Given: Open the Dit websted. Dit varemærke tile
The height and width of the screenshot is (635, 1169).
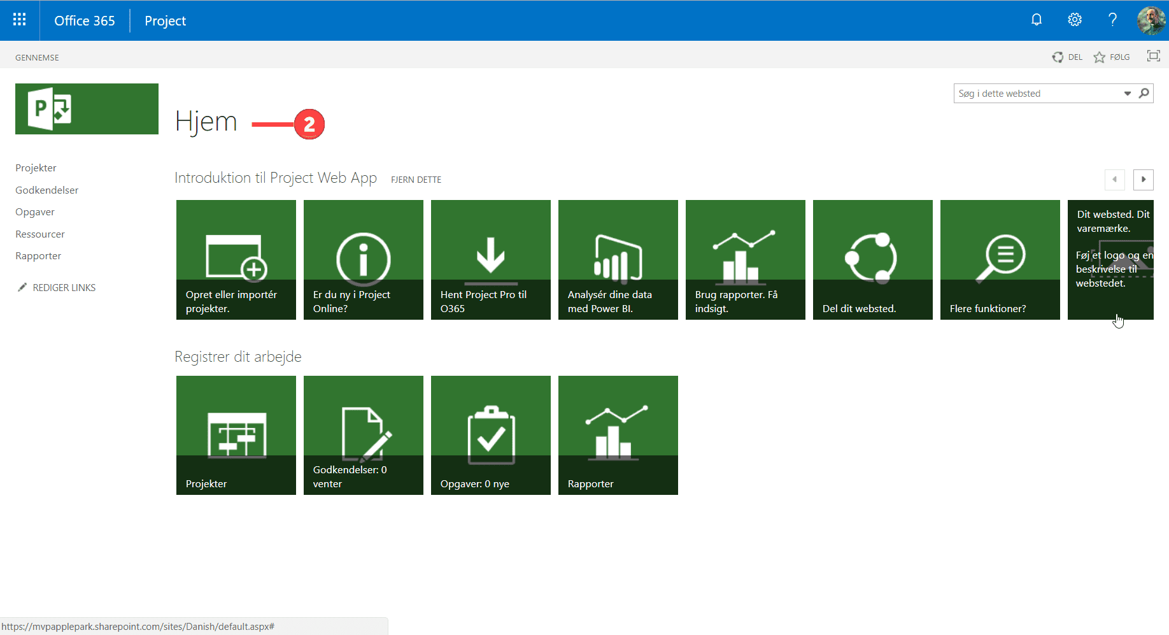Looking at the screenshot, I should 1110,260.
